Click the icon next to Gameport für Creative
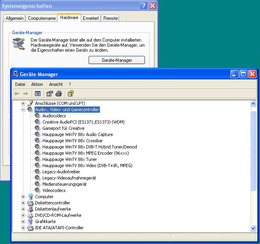This screenshot has width=260, height=244. tap(37, 128)
